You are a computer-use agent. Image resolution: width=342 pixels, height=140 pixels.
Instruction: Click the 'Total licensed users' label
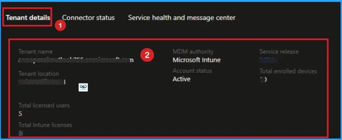44,105
